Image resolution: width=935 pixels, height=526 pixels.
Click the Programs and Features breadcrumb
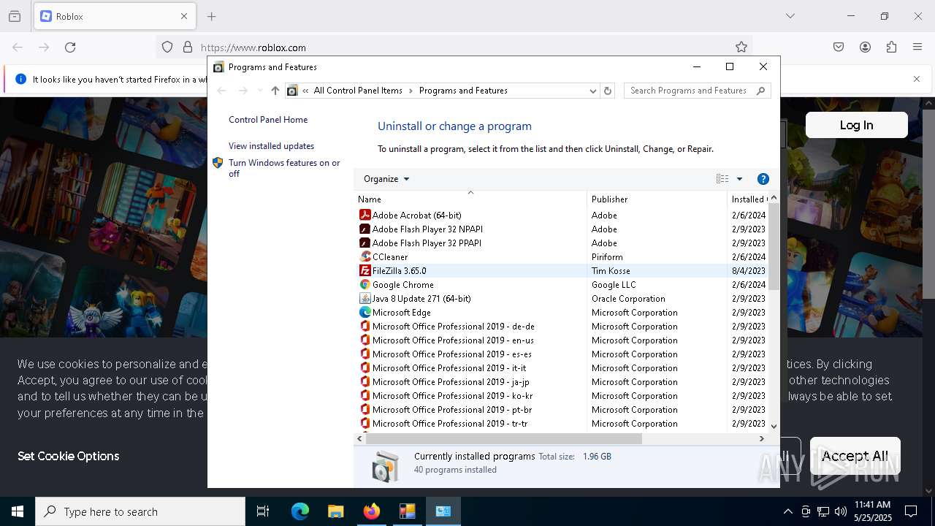[463, 91]
